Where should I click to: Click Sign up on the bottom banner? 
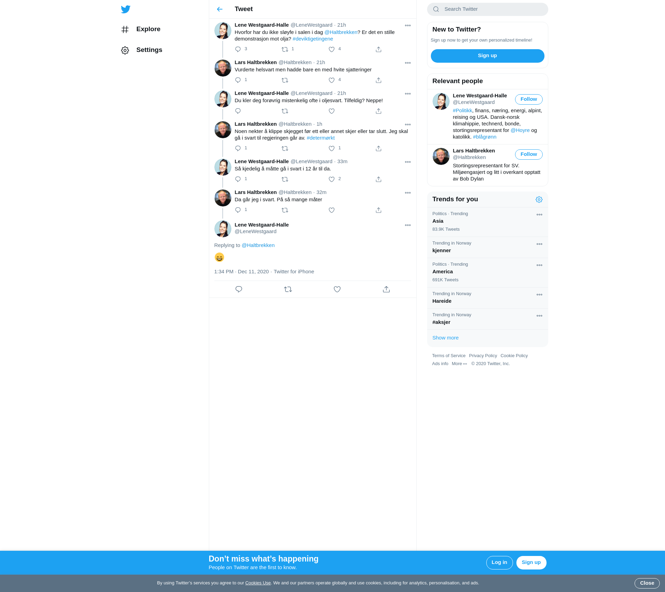pos(531,563)
